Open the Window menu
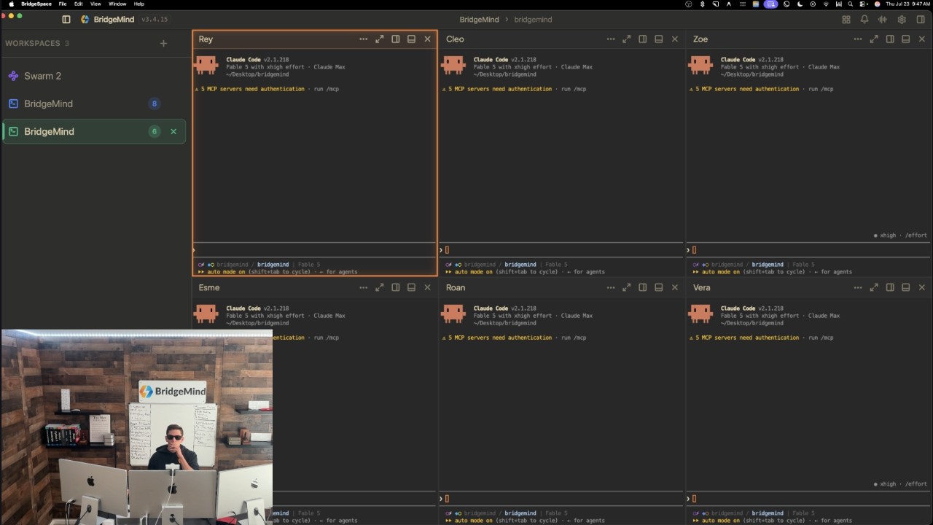The image size is (933, 525). pyautogui.click(x=117, y=4)
